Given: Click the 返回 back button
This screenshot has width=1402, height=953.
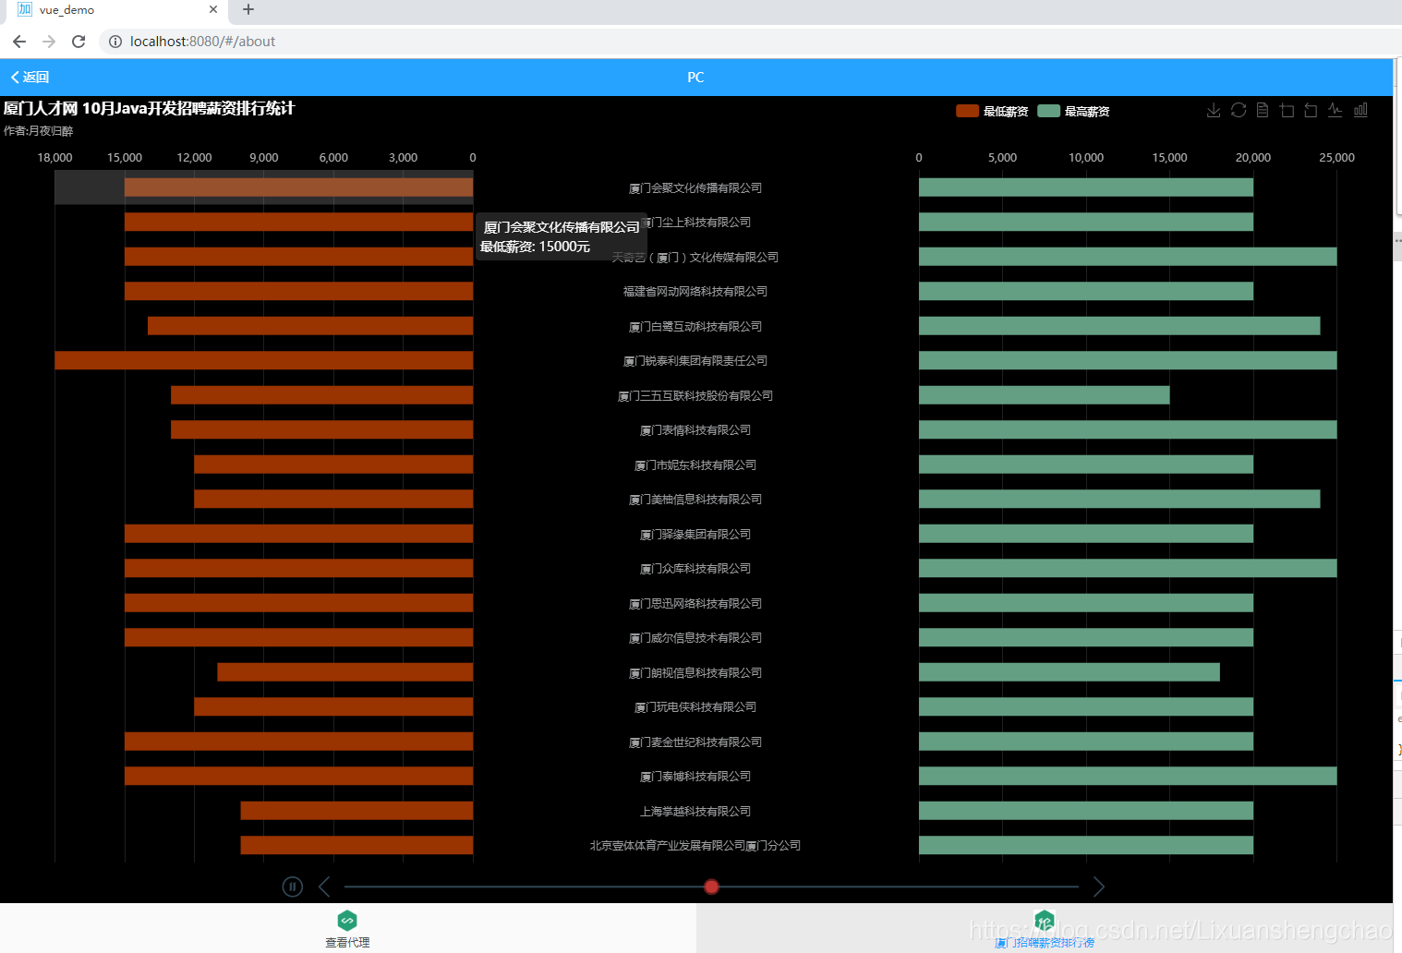Looking at the screenshot, I should click(x=30, y=78).
